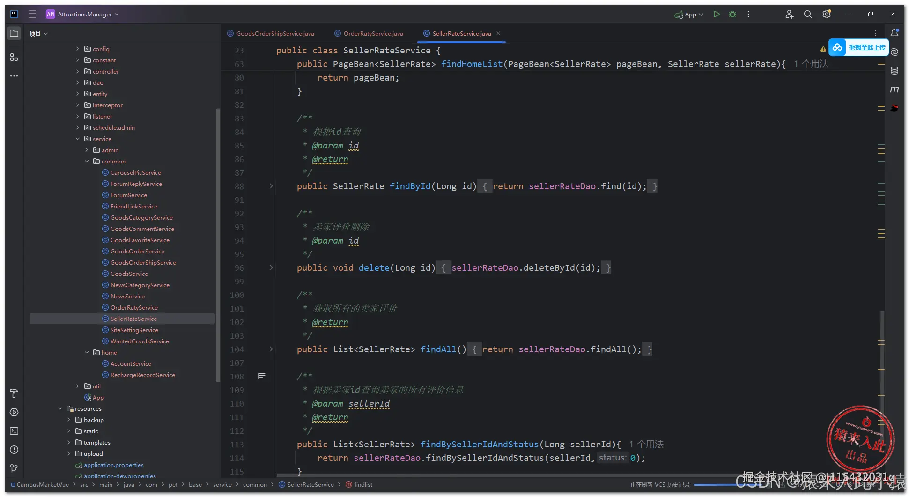
Task: Open the Services tool window
Action: [x=14, y=412]
